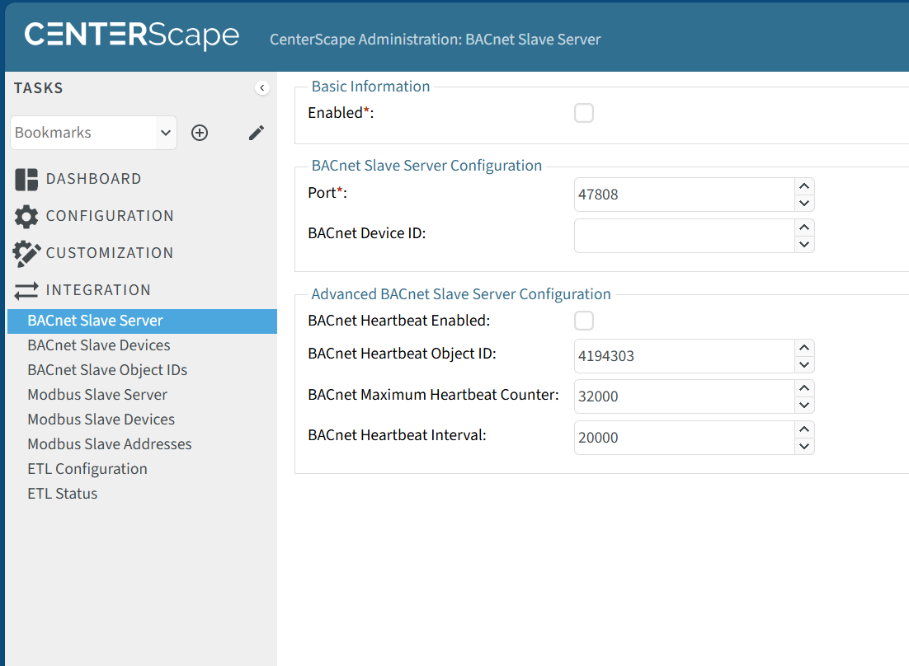Enable the BACnet Slave Server checkbox

click(x=584, y=113)
